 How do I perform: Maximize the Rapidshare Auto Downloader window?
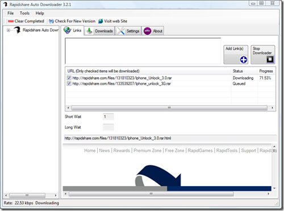click(261, 3)
